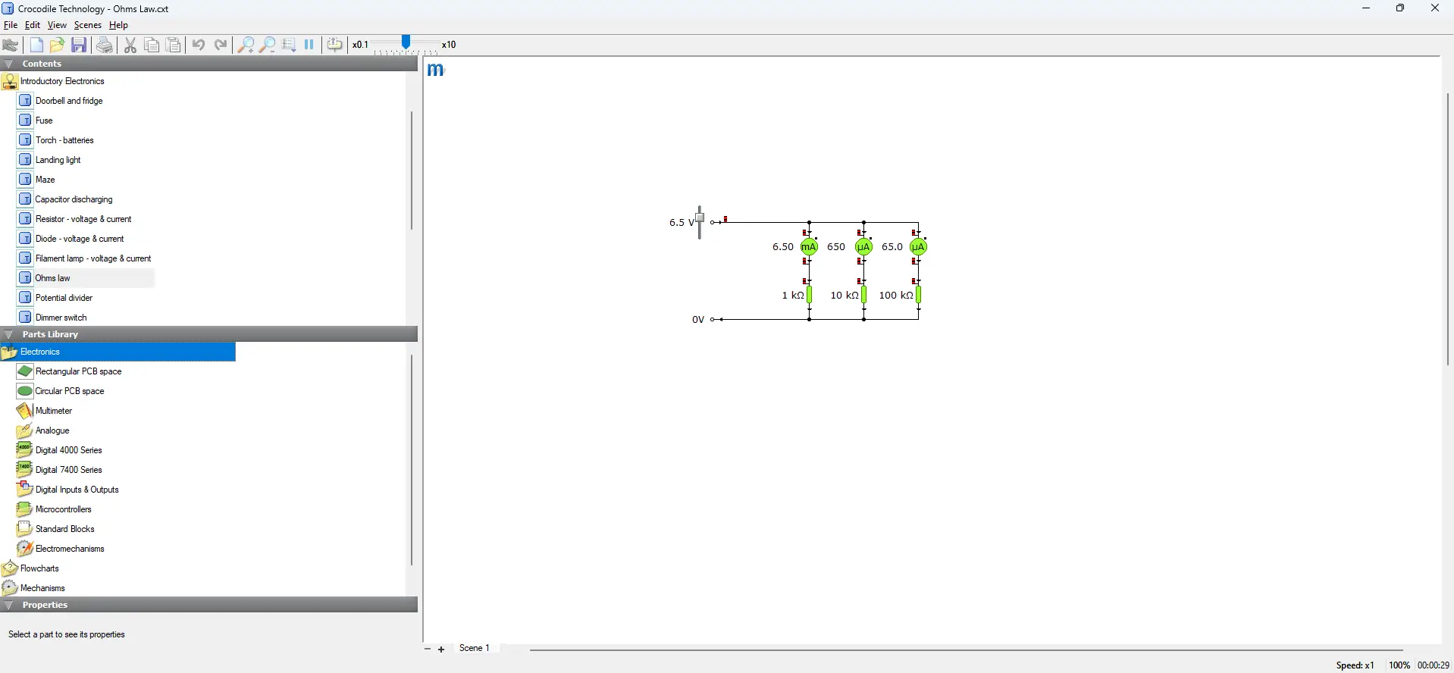Create a new blank document

pyautogui.click(x=36, y=45)
